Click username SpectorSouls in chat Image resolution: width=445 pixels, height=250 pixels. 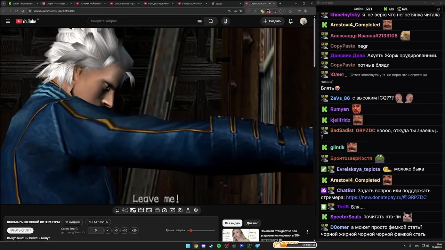346,217
